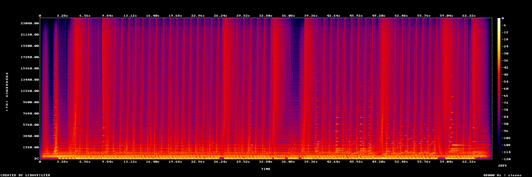Image resolution: width=532 pixels, height=177 pixels.
Task: Click 55.76s on the upper time axis
Action: click(424, 16)
